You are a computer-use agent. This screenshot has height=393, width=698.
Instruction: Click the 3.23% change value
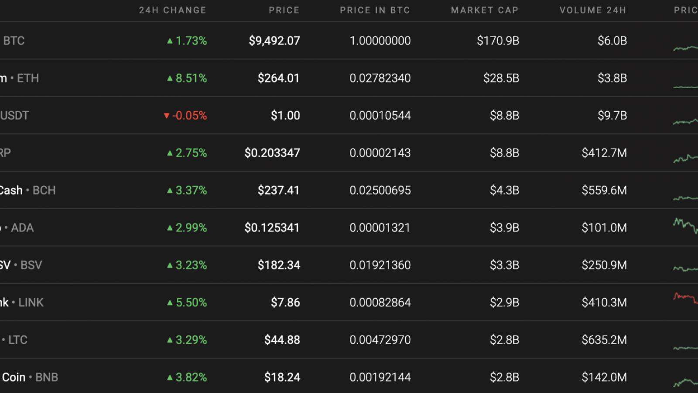pos(191,265)
